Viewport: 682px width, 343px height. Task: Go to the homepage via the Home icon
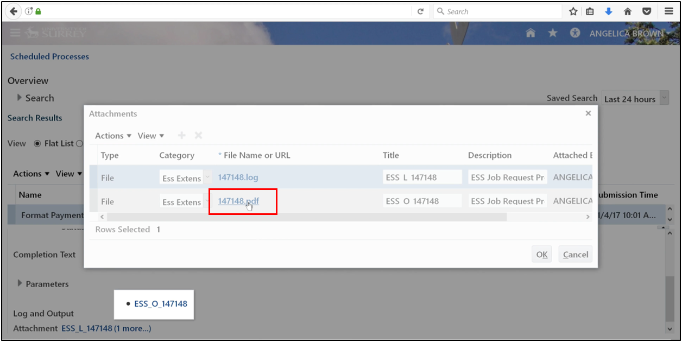tap(531, 33)
